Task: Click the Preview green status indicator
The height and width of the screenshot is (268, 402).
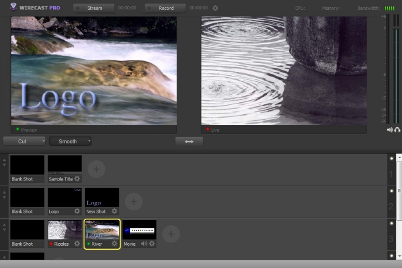Action: pyautogui.click(x=17, y=129)
